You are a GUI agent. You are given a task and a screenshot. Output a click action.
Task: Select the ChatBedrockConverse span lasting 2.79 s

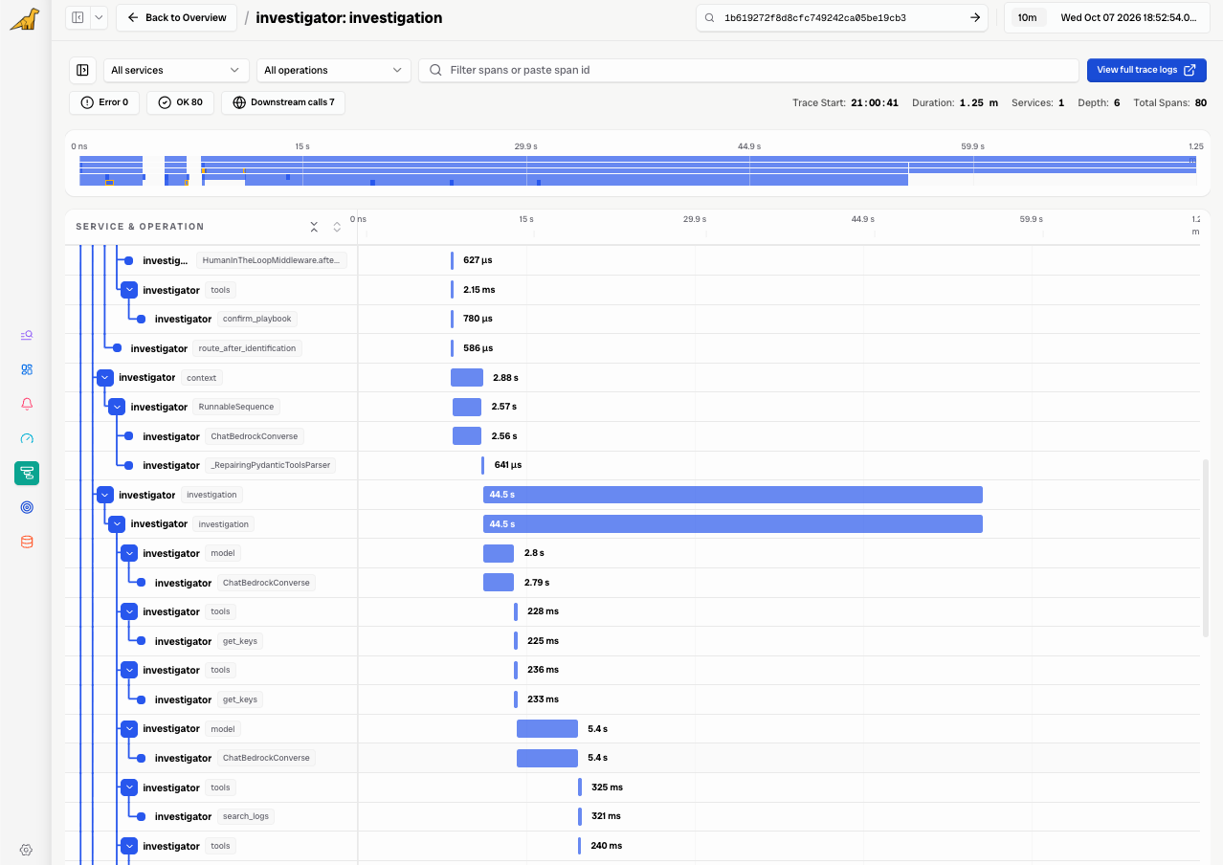[632, 583]
